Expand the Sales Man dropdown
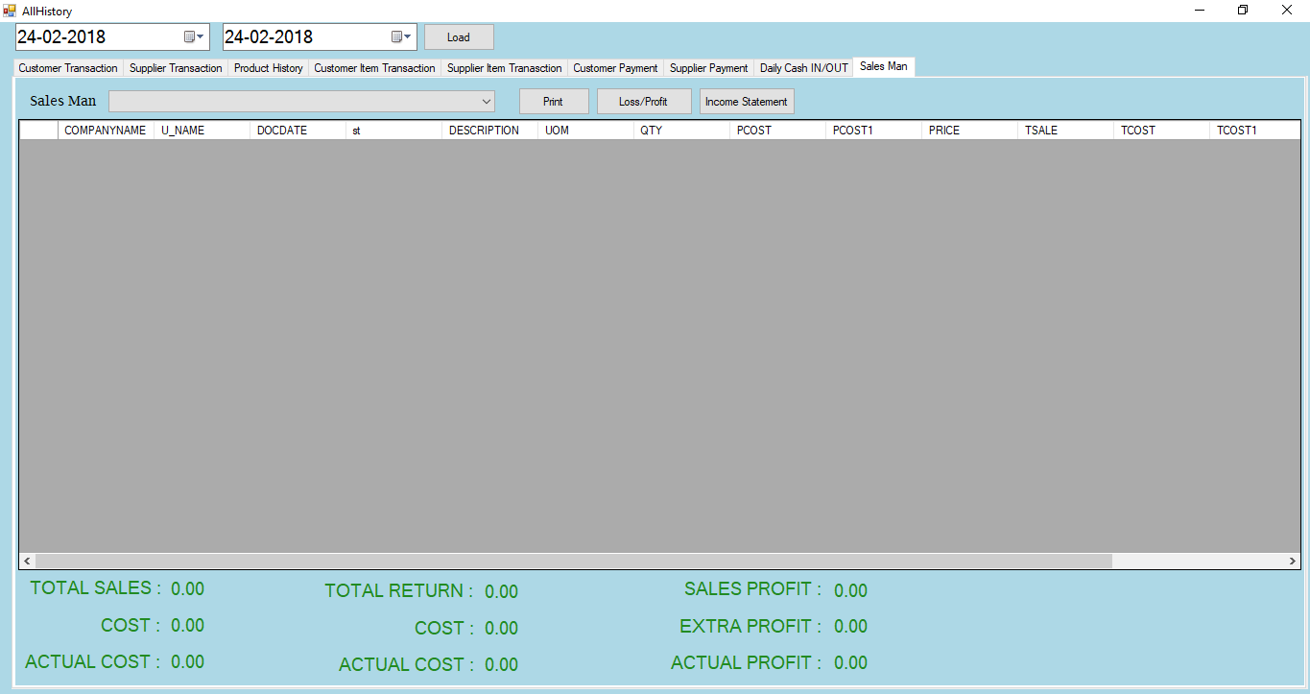The image size is (1310, 694). (486, 102)
